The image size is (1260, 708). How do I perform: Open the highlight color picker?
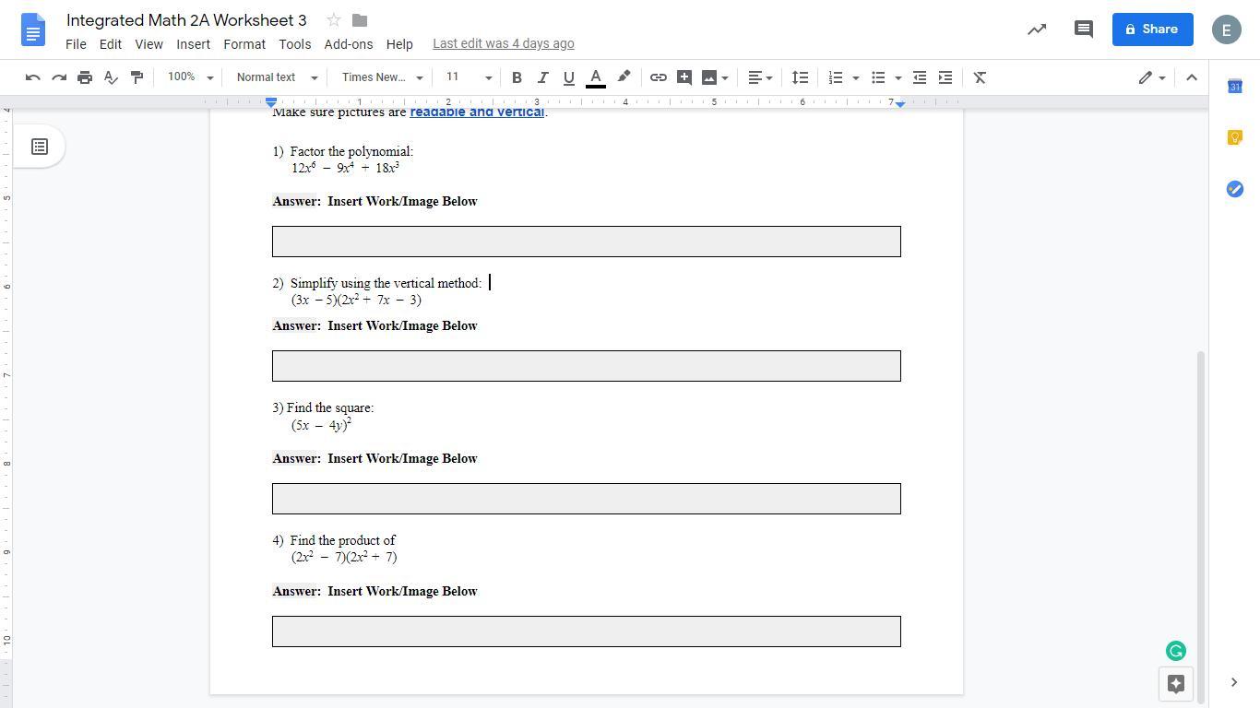click(624, 77)
